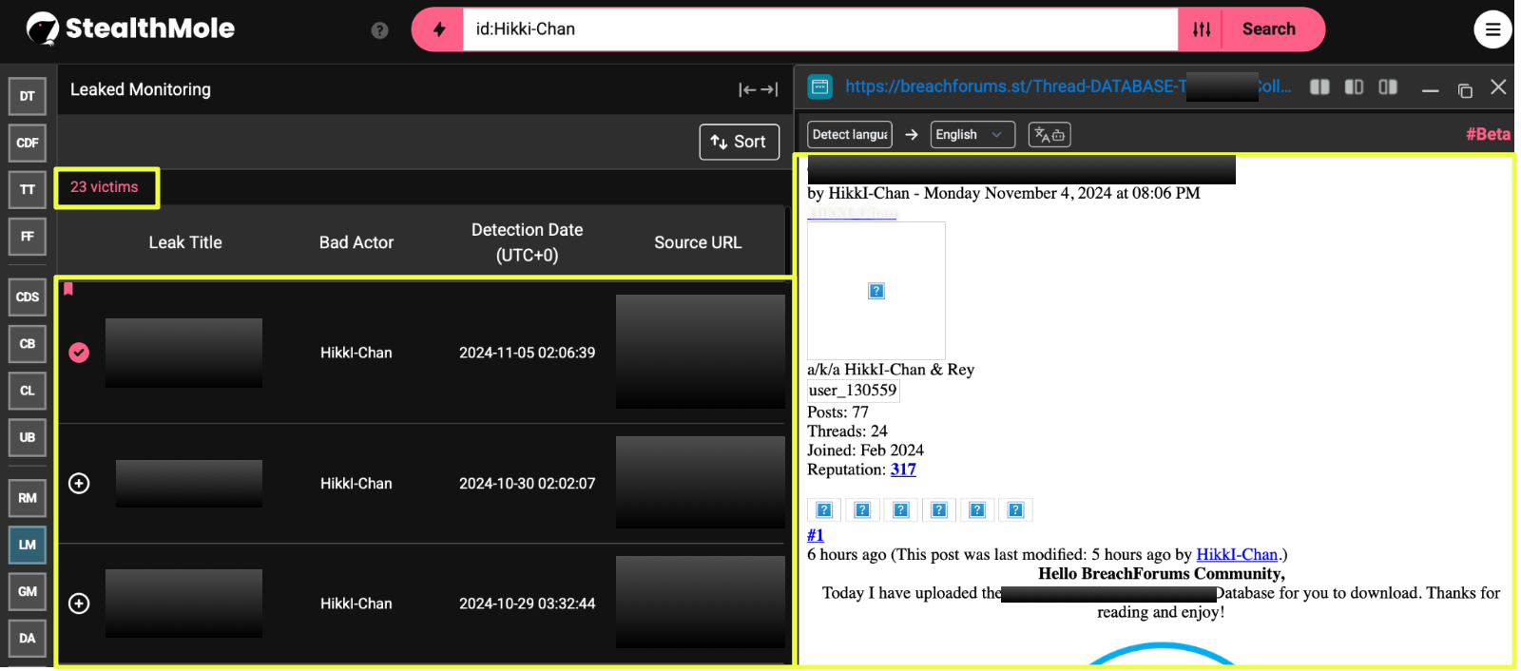Expand the 2024-10-29 leak row
The image size is (1521, 671).
[x=80, y=604]
